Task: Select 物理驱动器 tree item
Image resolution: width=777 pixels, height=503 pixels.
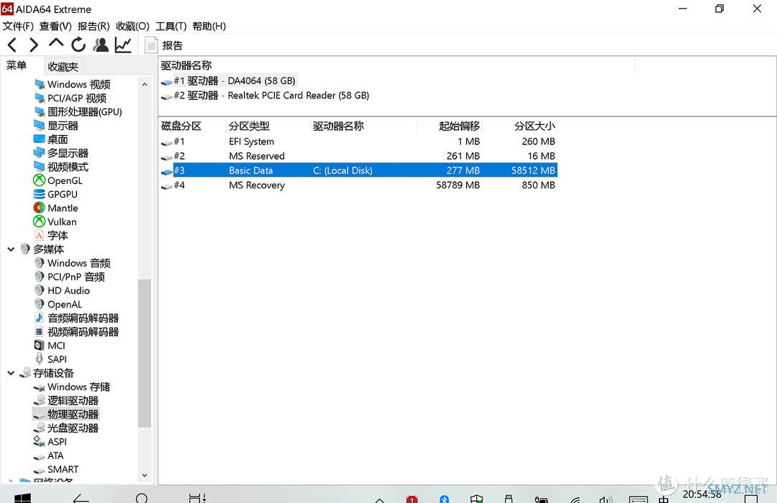Action: click(66, 414)
